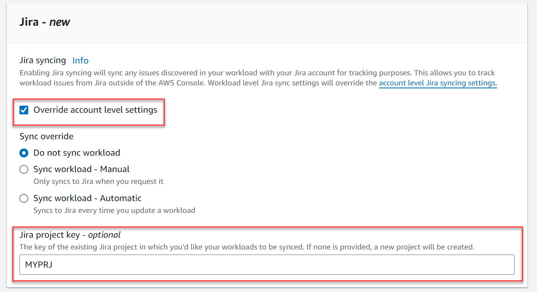This screenshot has width=537, height=292.
Task: Toggle the Override account level settings checkbox
Action: click(x=24, y=110)
